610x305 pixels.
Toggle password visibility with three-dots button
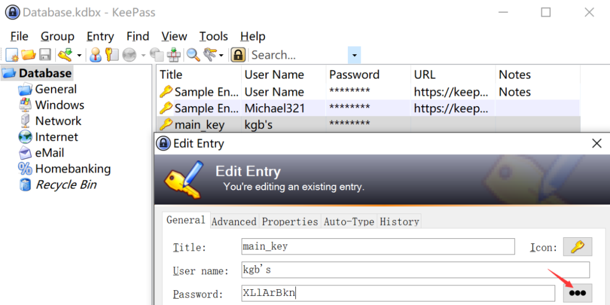[x=578, y=293]
